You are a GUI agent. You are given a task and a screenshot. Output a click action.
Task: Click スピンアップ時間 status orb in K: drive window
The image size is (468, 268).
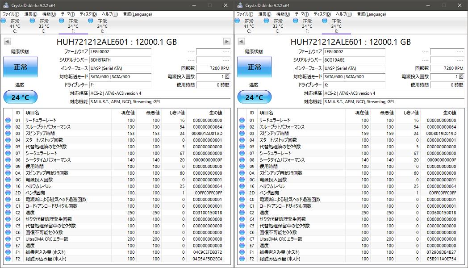(242, 134)
